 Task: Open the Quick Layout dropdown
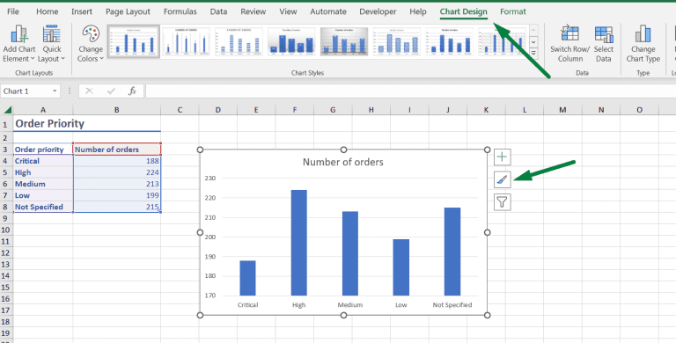click(x=52, y=44)
